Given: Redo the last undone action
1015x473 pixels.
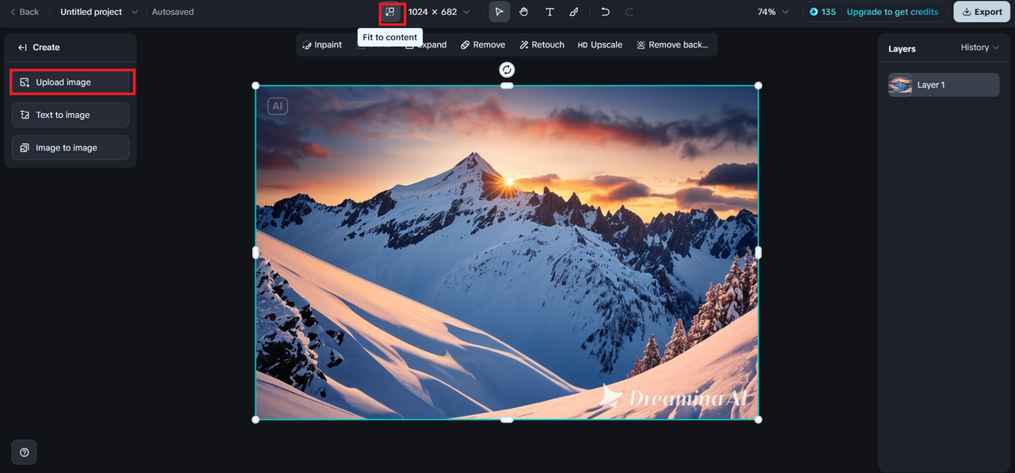Looking at the screenshot, I should [630, 12].
